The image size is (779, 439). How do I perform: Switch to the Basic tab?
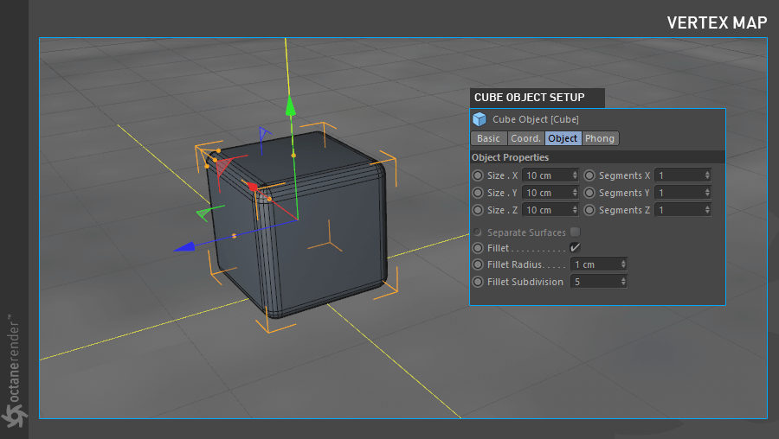(x=488, y=138)
